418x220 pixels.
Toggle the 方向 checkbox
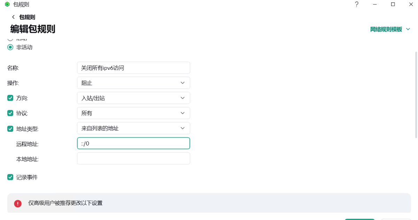(x=10, y=98)
